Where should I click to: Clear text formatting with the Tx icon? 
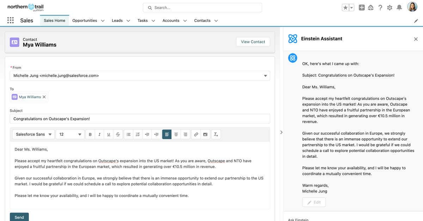[x=215, y=134]
